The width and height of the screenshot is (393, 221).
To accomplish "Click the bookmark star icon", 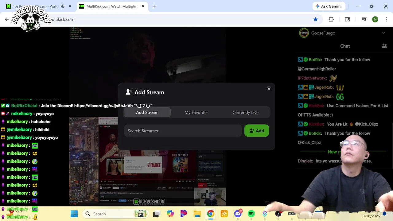I will pos(316,19).
